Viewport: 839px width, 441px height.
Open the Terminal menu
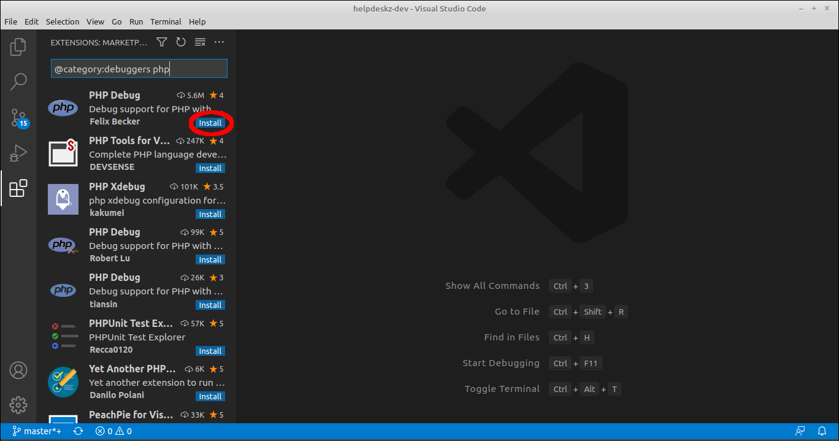pos(166,21)
